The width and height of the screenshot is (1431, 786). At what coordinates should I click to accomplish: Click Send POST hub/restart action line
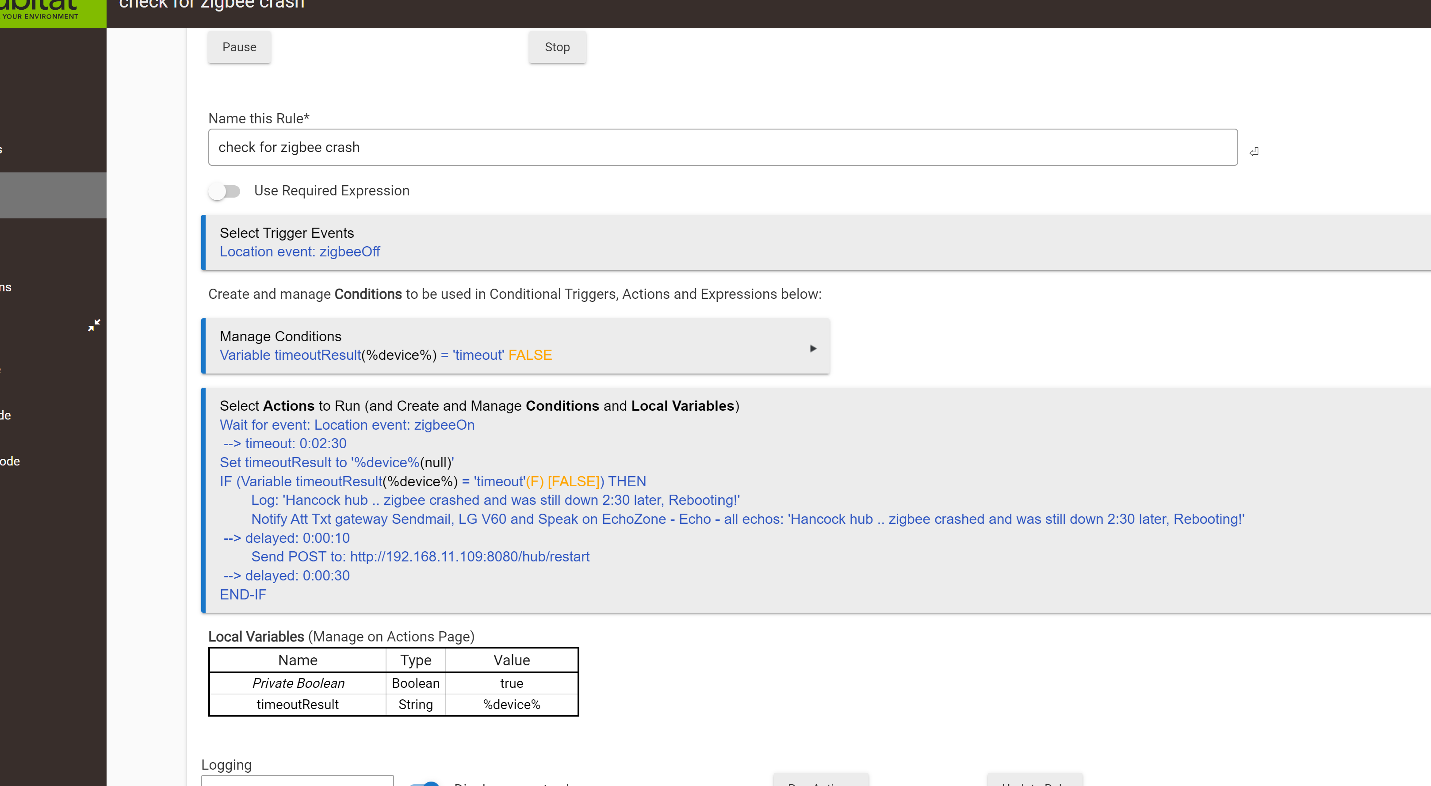pyautogui.click(x=420, y=557)
